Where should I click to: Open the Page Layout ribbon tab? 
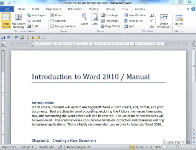pyautogui.click(x=54, y=9)
